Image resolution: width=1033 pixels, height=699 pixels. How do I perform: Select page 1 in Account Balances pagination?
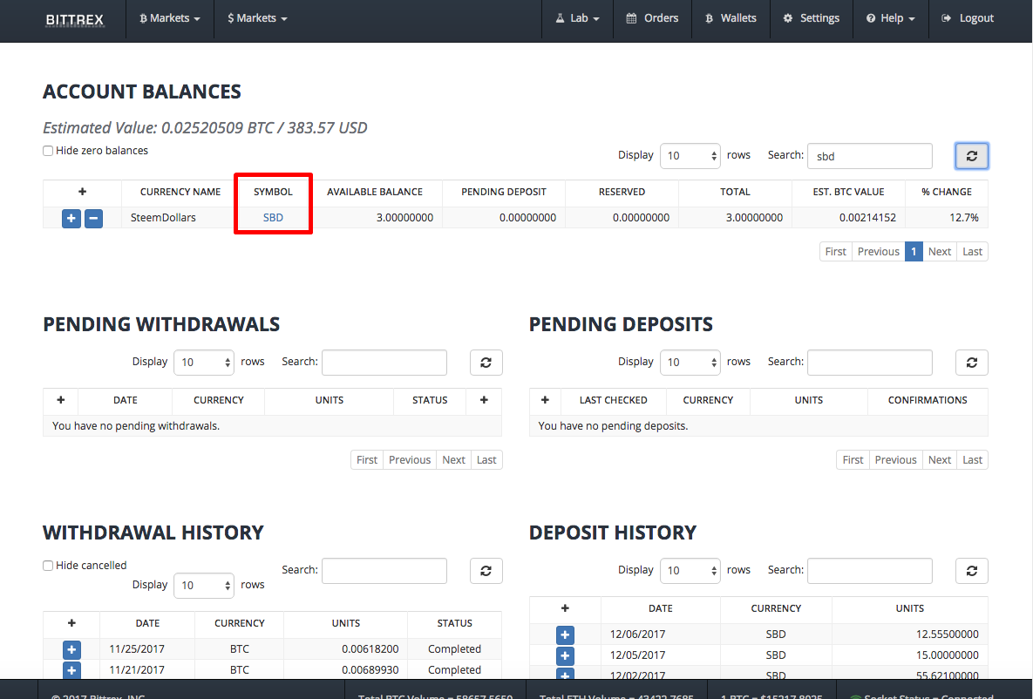click(914, 252)
